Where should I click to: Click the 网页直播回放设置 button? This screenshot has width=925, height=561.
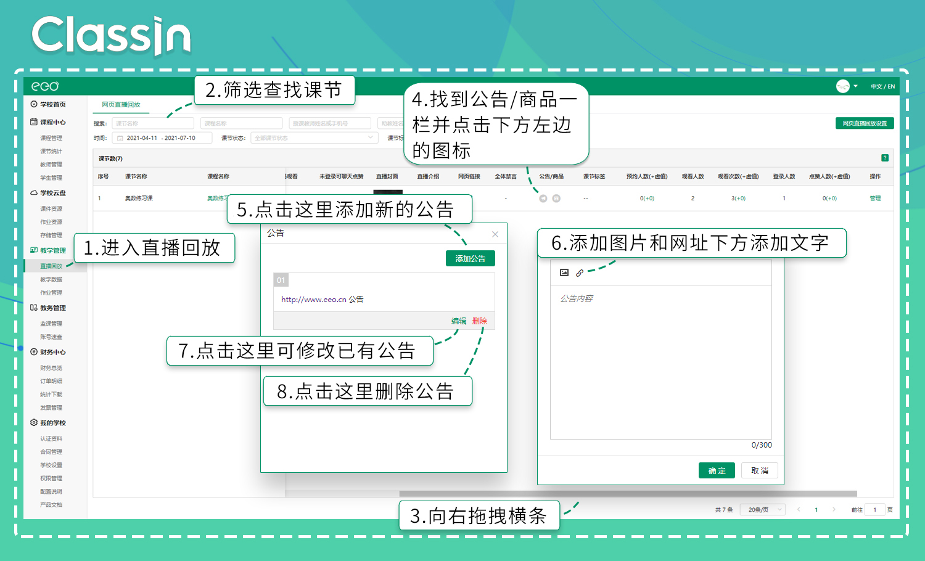(865, 123)
